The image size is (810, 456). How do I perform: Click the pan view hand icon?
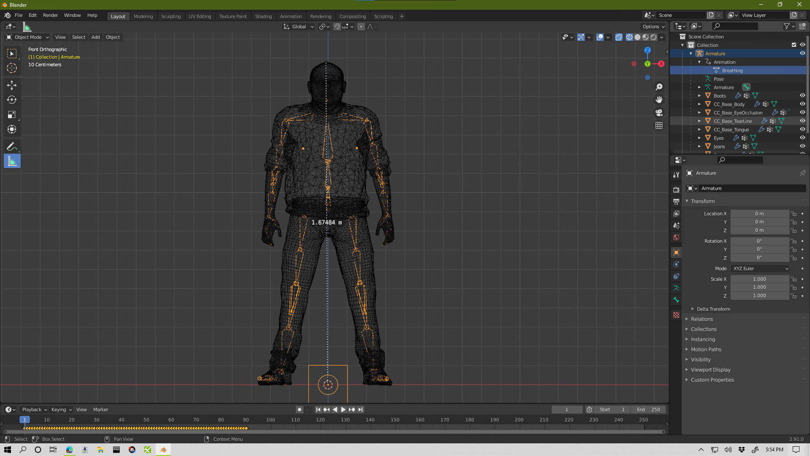click(x=659, y=100)
